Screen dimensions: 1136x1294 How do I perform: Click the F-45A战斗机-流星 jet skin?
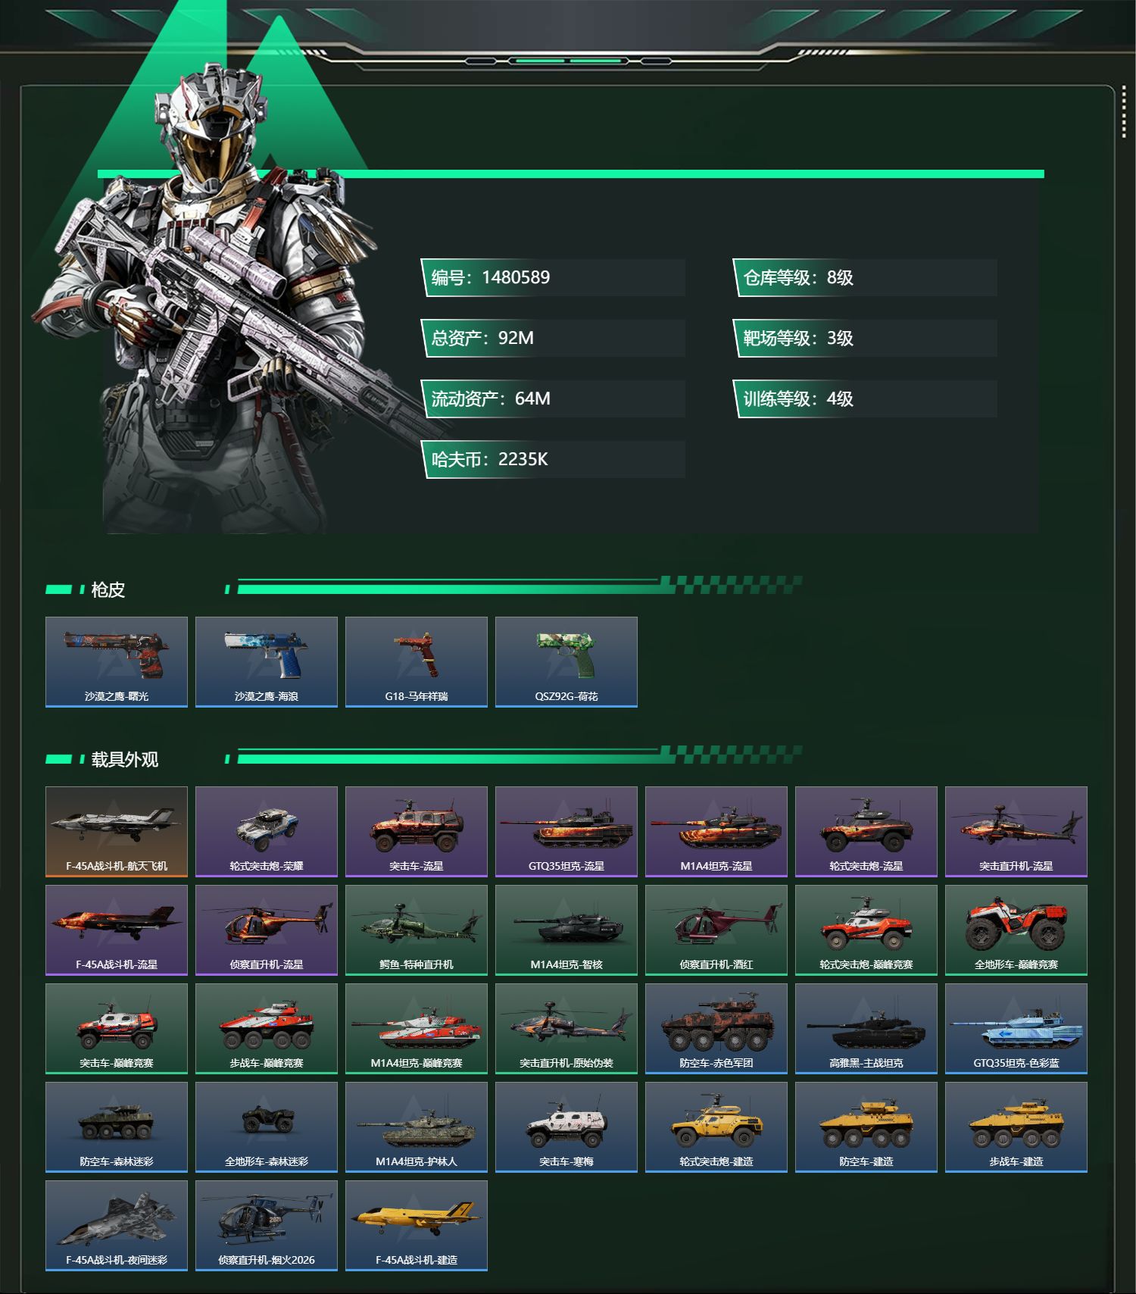pos(117,930)
